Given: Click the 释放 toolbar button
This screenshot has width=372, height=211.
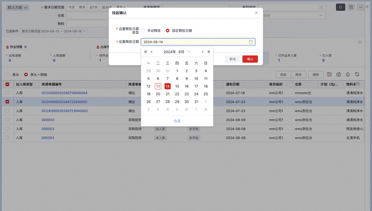Looking at the screenshot, I should (298, 75).
